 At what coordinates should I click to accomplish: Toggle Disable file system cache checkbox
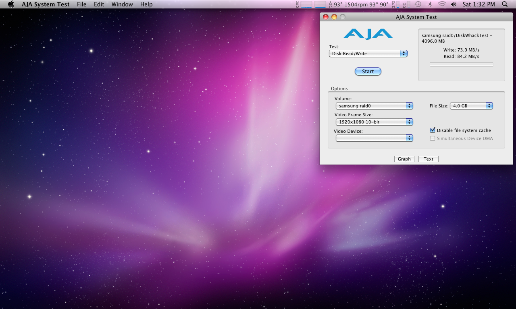click(x=433, y=130)
